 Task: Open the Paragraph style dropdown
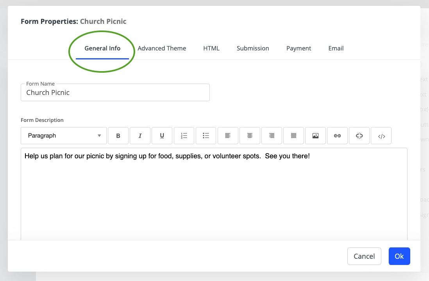point(64,136)
